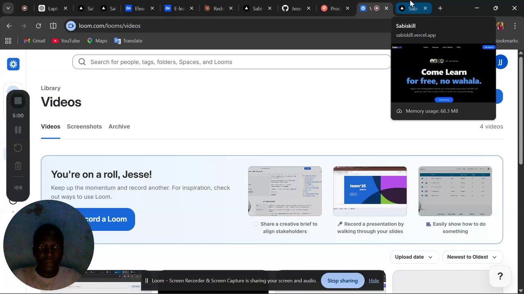Viewport: 524px width, 294px height.
Task: Switch to the Prod browser tab
Action: coord(335,8)
